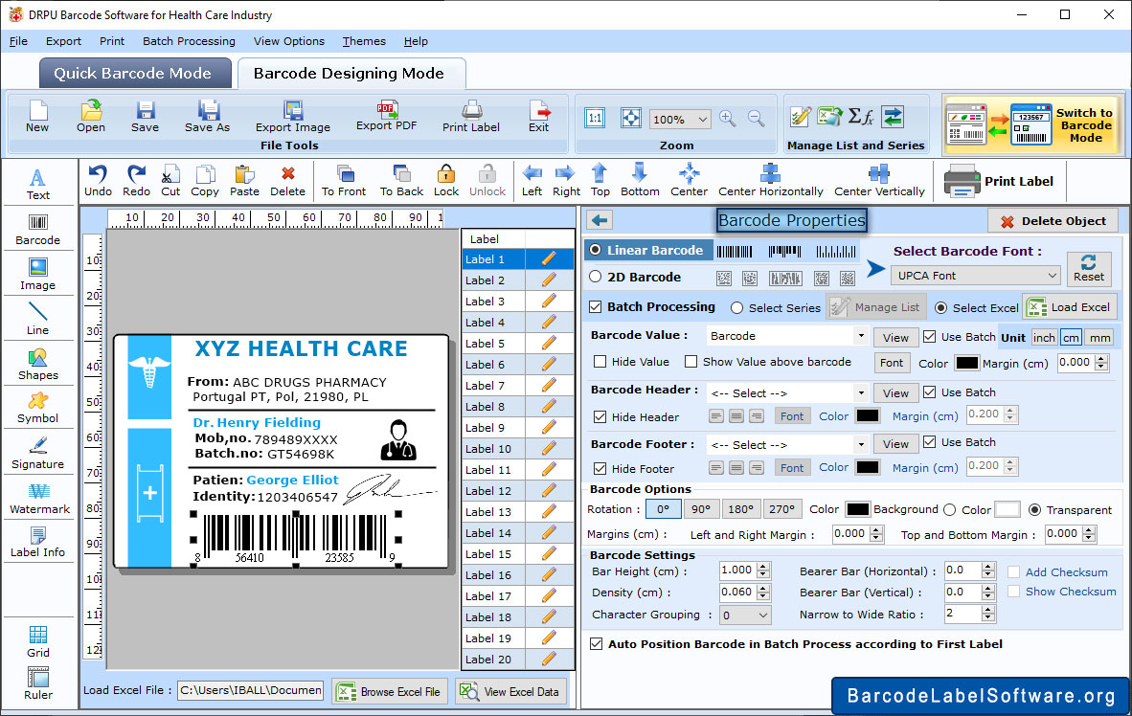Insert a Watermark
This screenshot has height=716, width=1132.
click(39, 499)
